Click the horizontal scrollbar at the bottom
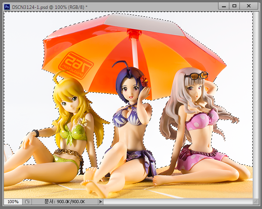Screen dimensions: 262x209 pyautogui.click(x=178, y=202)
